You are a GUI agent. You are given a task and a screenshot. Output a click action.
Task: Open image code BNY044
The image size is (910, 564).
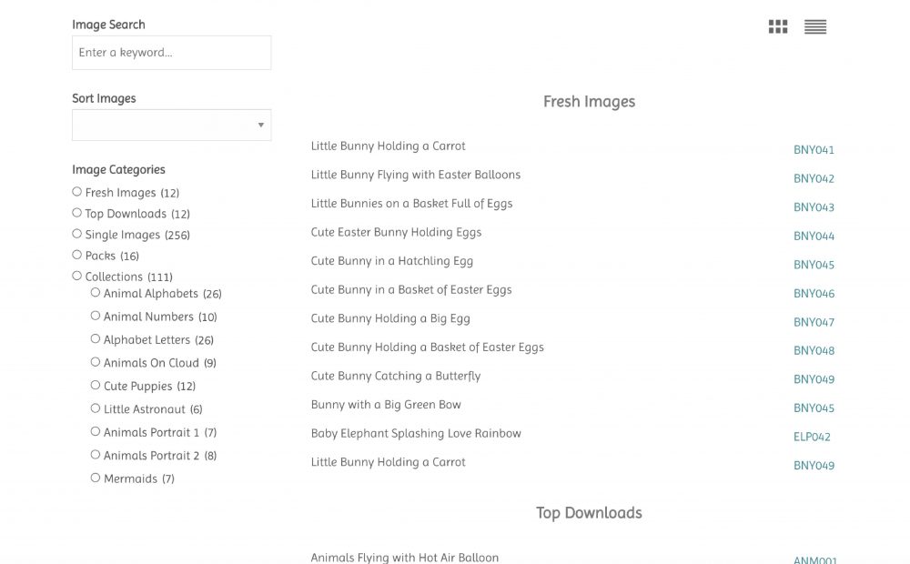point(814,237)
